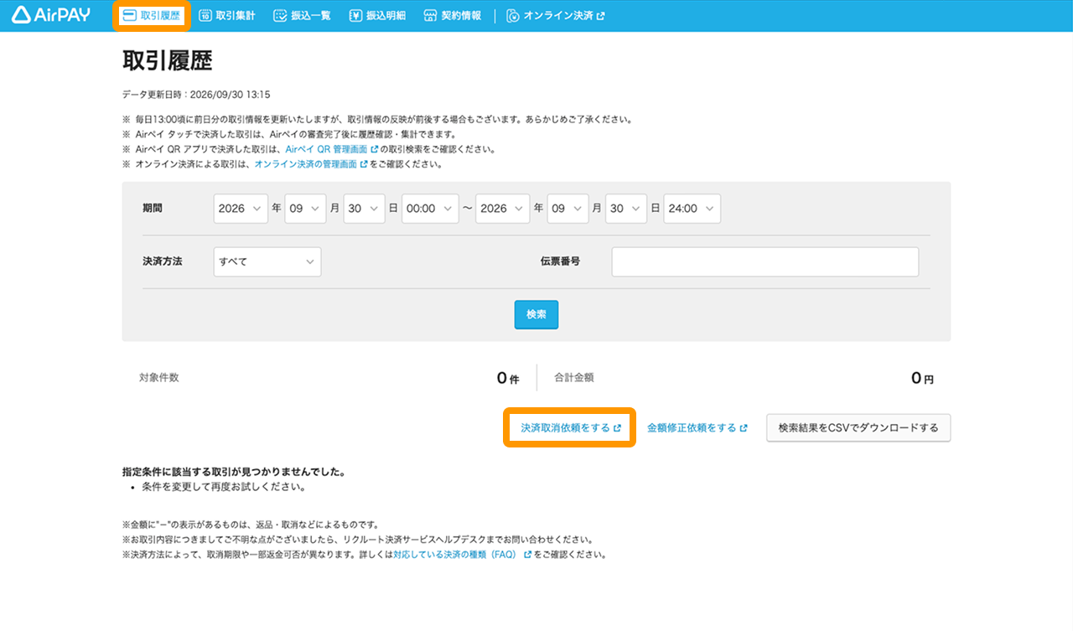Focus the 伝票番号 input field
Viewport: 1073px width, 631px height.
(765, 261)
